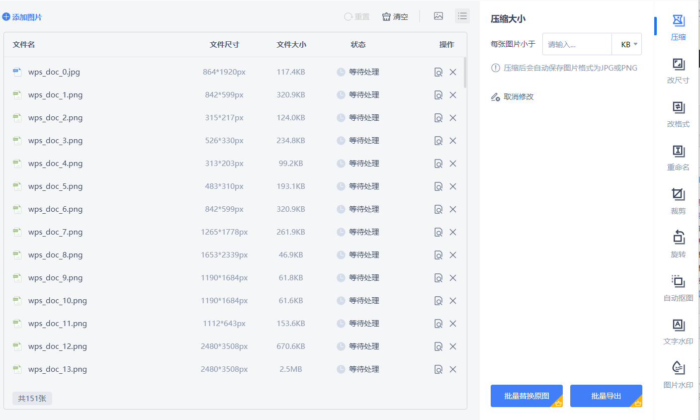Click the target size input field
Viewport: 700px width, 420px height.
577,44
